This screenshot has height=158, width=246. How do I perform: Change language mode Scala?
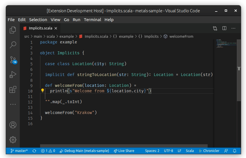coord(190,151)
